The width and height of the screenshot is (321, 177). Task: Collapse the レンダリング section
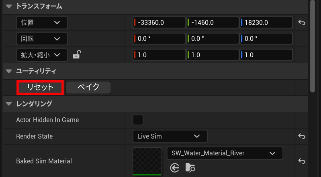coord(9,104)
